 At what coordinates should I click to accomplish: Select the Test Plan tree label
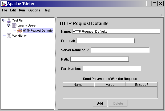pos(18,20)
